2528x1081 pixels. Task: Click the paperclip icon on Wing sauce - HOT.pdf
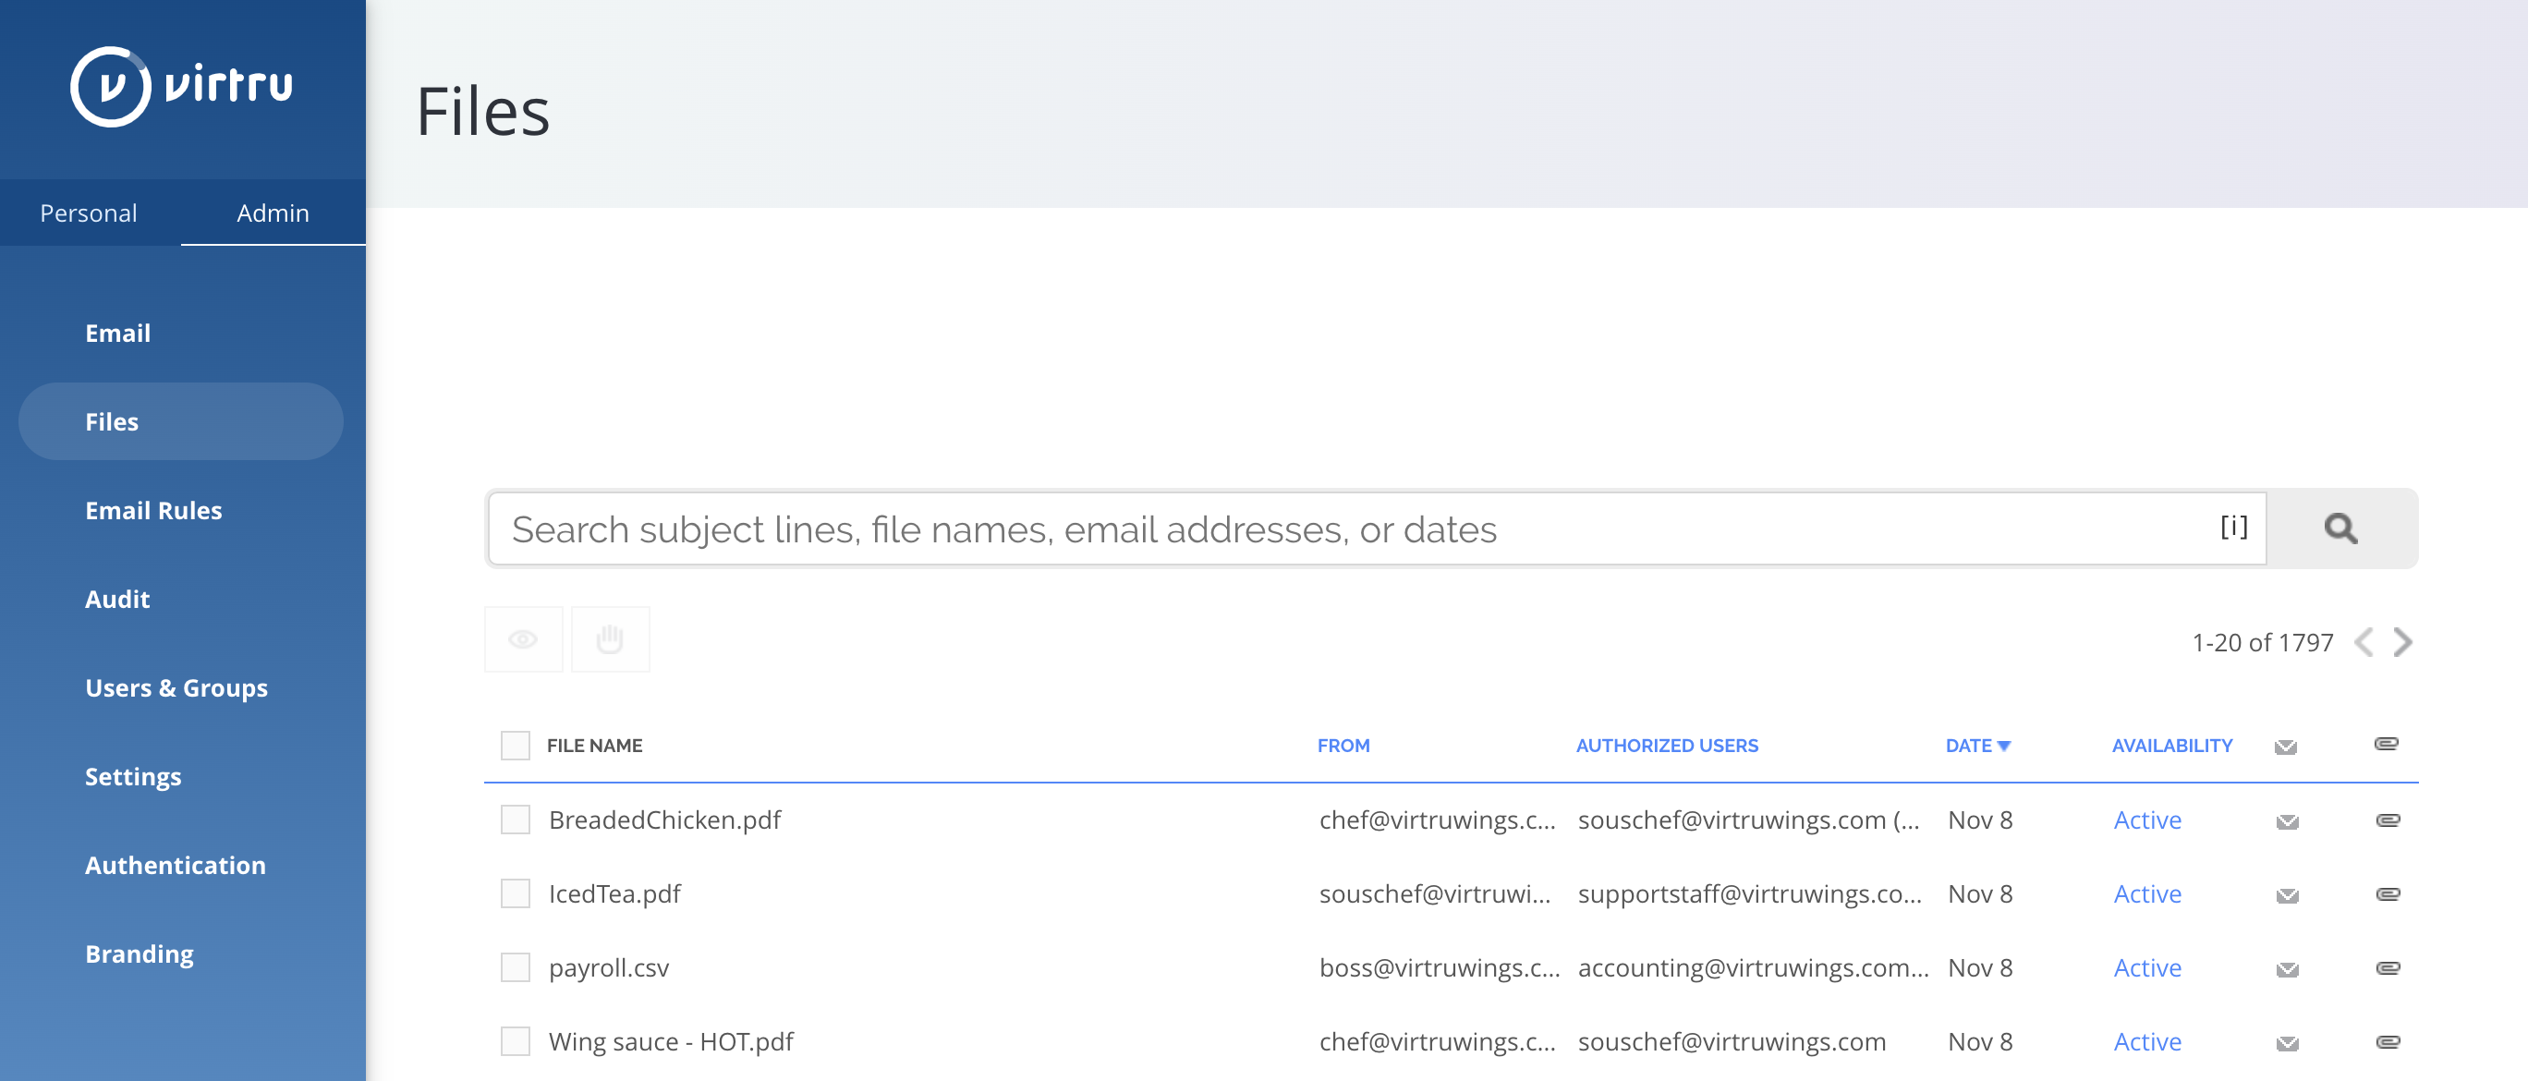2388,1042
